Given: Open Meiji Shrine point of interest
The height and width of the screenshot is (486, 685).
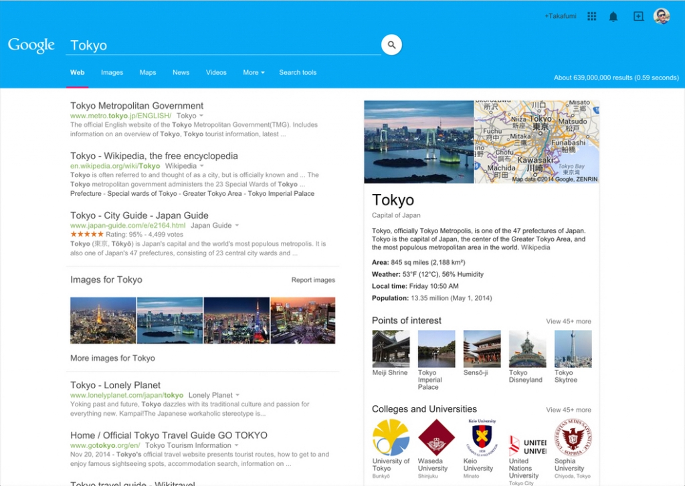Looking at the screenshot, I should (391, 349).
